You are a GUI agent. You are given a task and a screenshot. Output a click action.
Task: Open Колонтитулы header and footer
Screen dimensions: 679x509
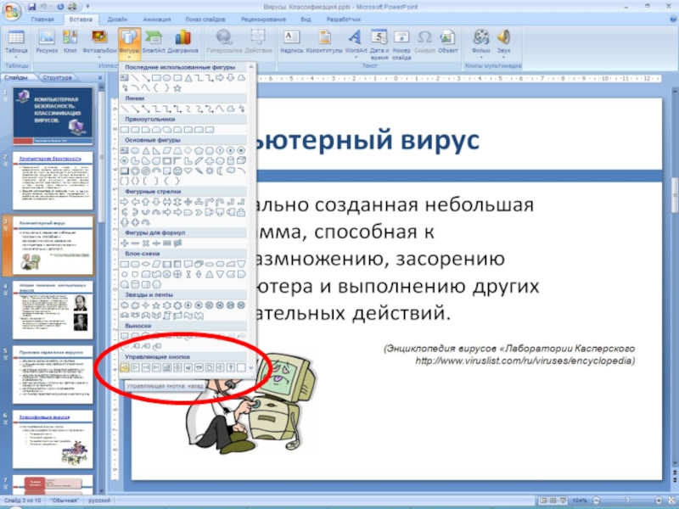point(324,42)
